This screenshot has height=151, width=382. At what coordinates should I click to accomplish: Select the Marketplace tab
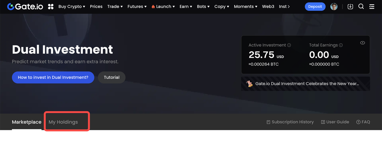click(27, 122)
